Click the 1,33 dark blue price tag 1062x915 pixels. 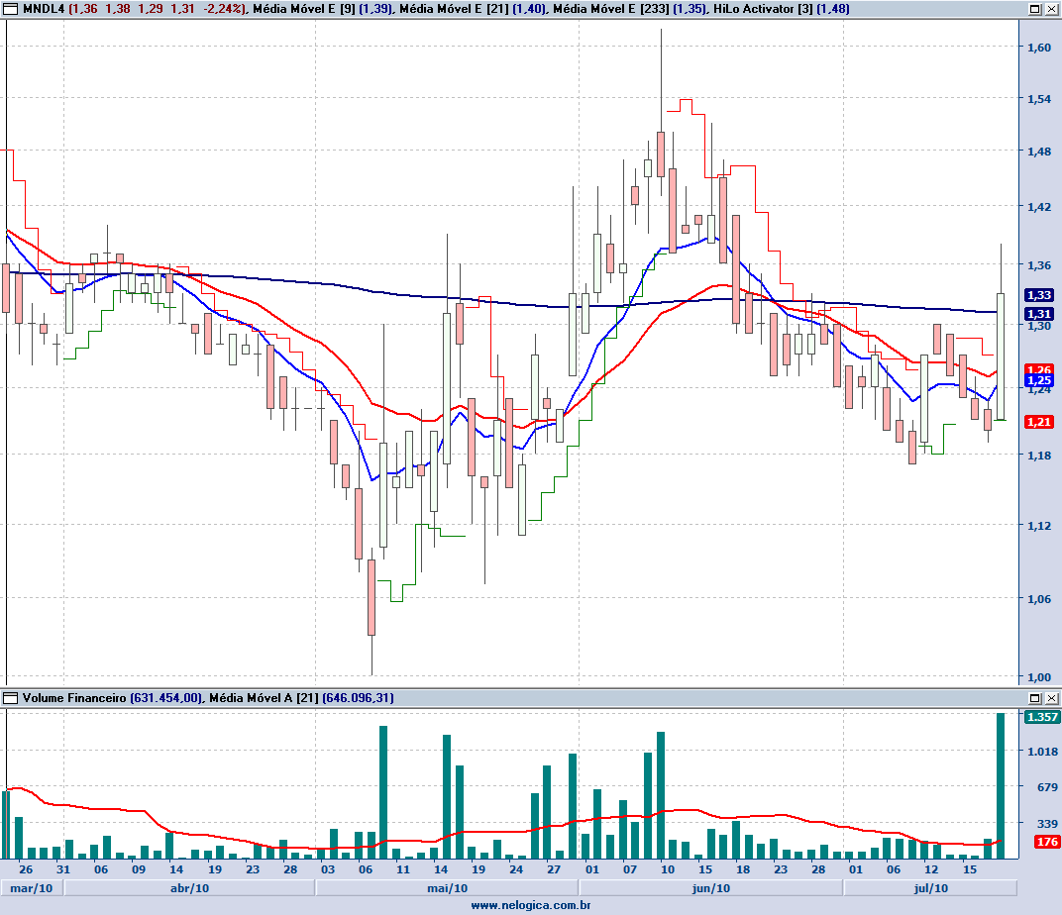pyautogui.click(x=1039, y=295)
